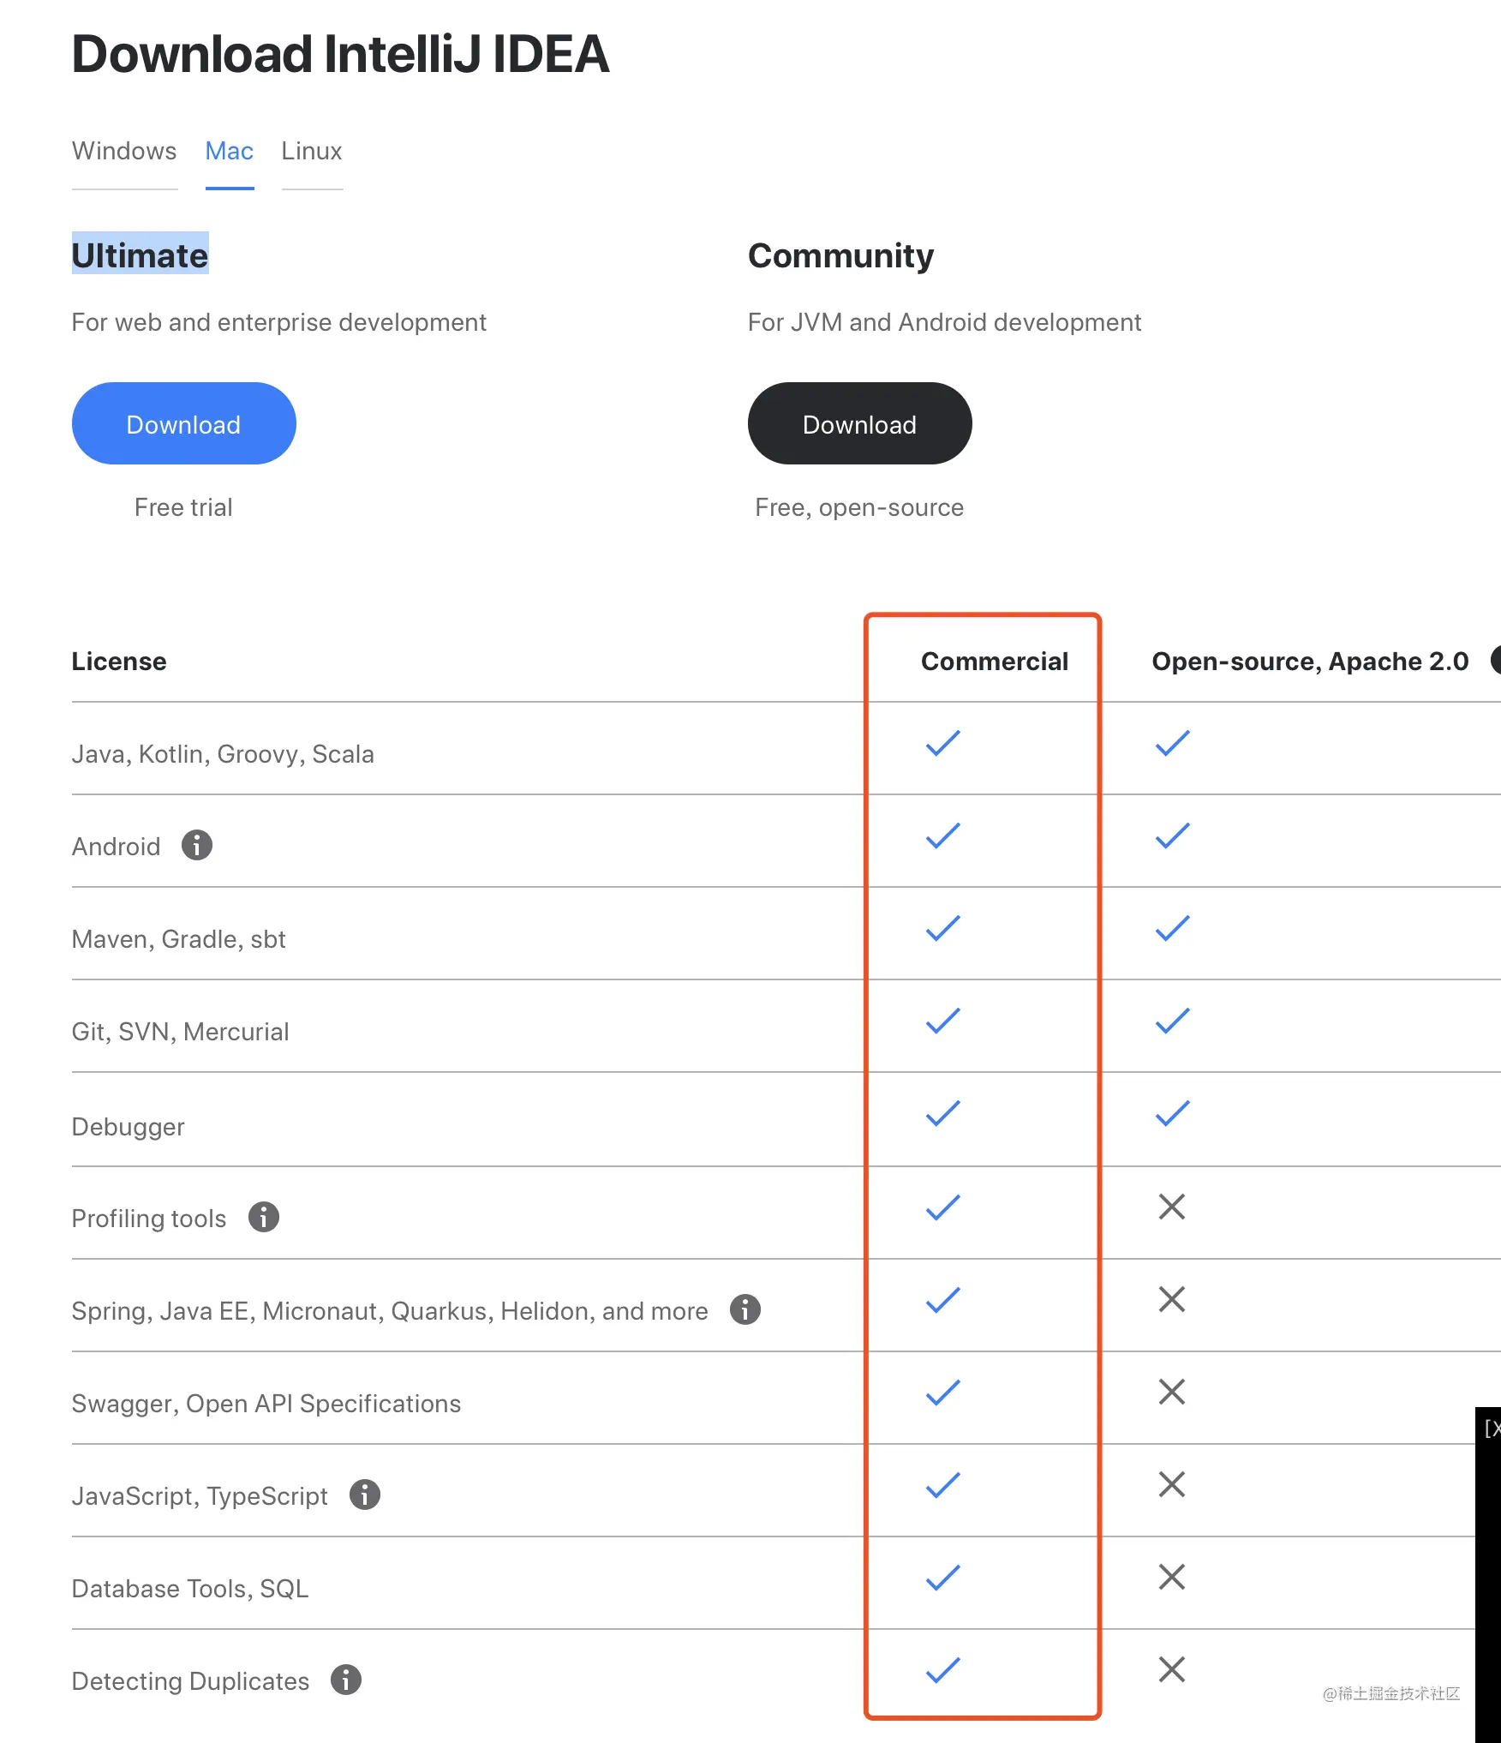Close the black overlay with [X]
1501x1743 pixels.
click(x=1492, y=1428)
